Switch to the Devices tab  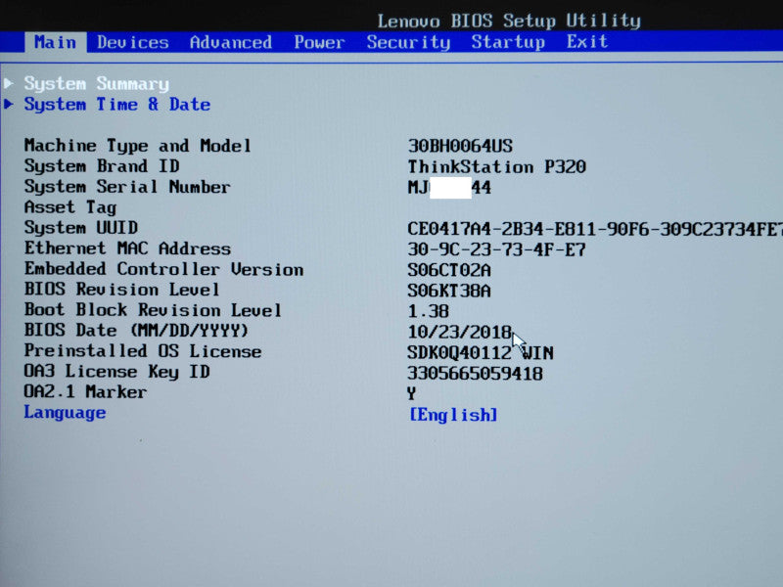[133, 42]
